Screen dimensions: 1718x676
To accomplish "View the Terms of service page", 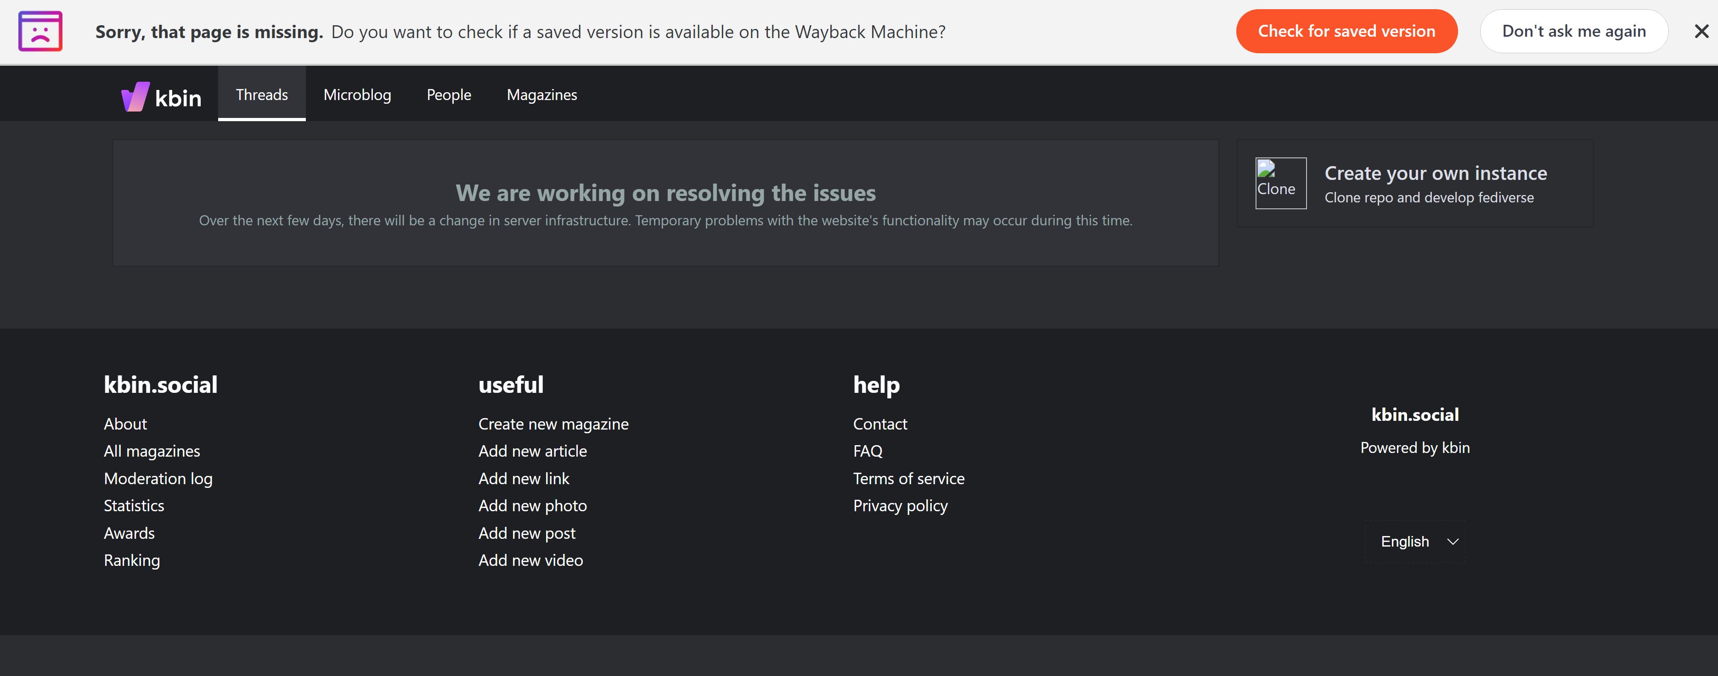I will tap(908, 479).
